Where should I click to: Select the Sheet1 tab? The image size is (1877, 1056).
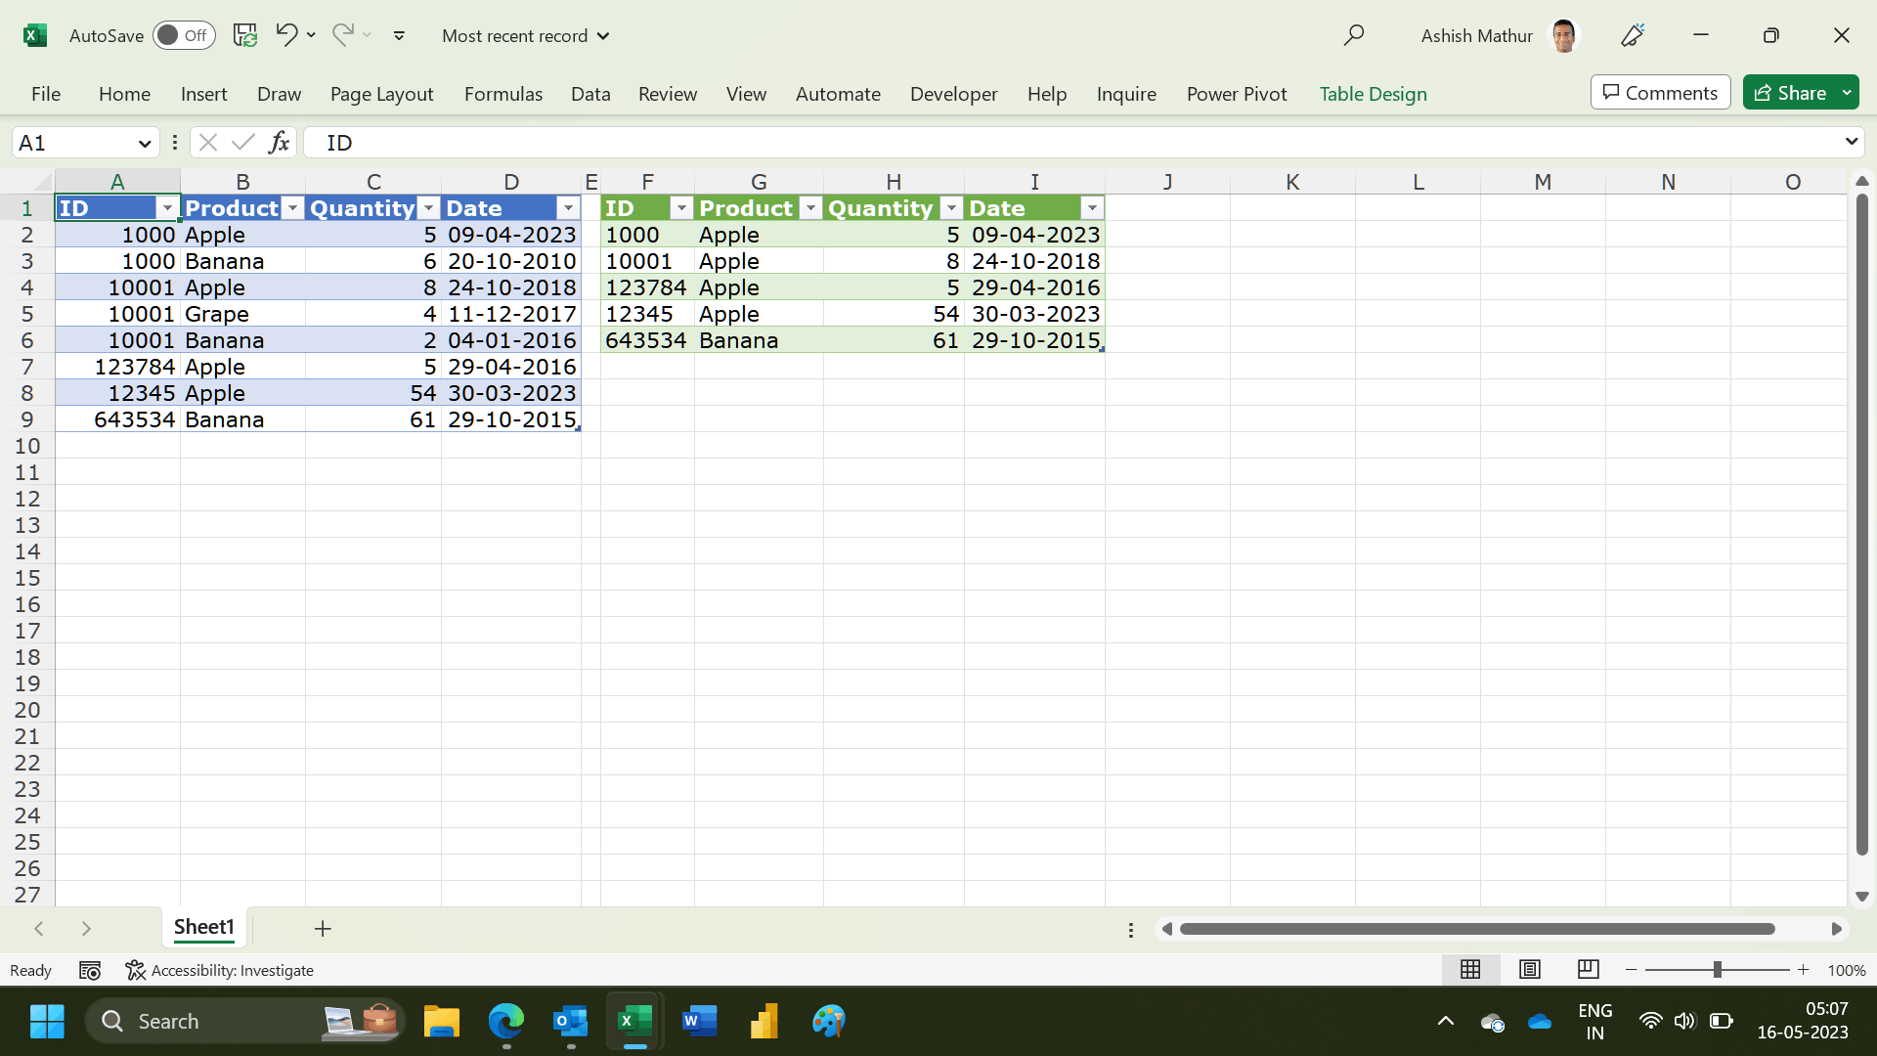(x=203, y=927)
